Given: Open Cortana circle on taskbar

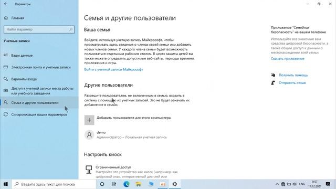Looking at the screenshot, I should coord(102,184).
